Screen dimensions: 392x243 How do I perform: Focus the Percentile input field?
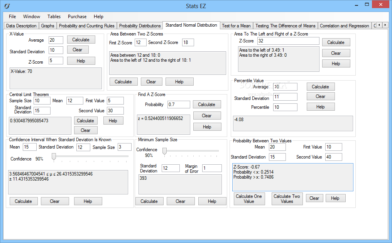(285, 107)
